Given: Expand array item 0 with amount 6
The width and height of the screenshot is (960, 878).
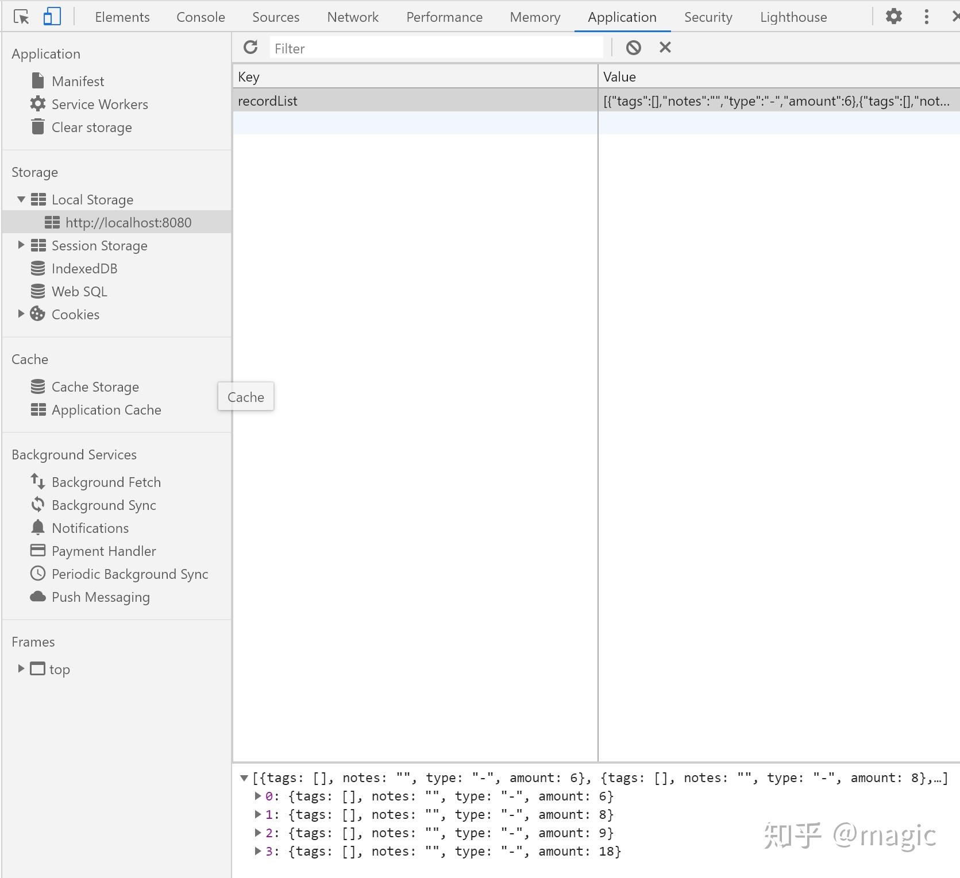Looking at the screenshot, I should [x=258, y=796].
